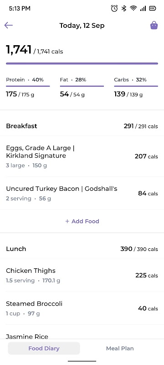164x365 pixels.
Task: Tap + Add Food under Breakfast
Action: (x=82, y=221)
